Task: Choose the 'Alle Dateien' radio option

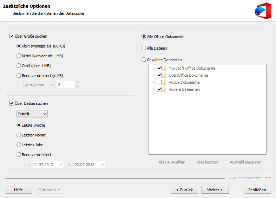Action: (x=144, y=48)
